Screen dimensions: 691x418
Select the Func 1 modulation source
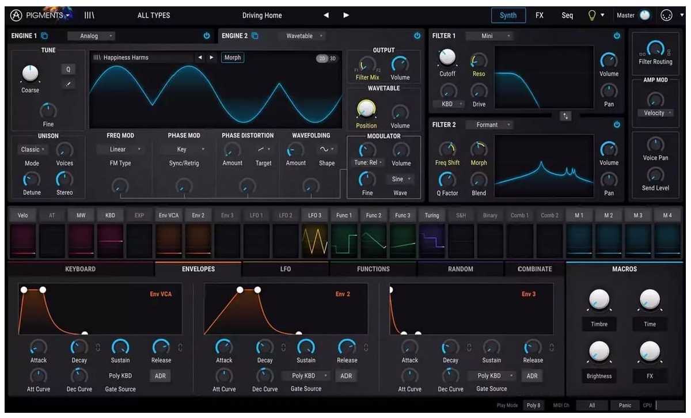click(x=344, y=215)
